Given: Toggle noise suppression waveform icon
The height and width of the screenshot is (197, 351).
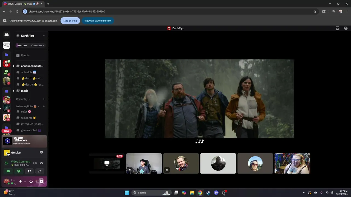Looking at the screenshot, I should (35, 163).
